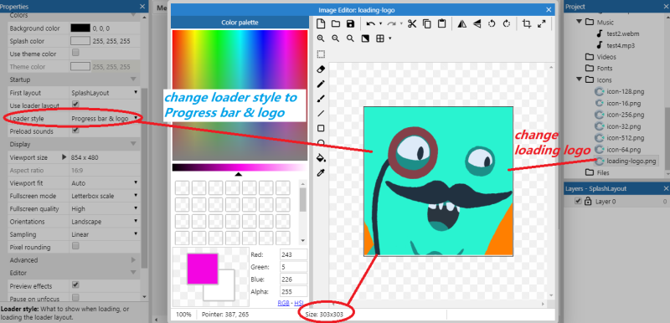
Task: Toggle canvas background brightness icon
Action: (365, 38)
